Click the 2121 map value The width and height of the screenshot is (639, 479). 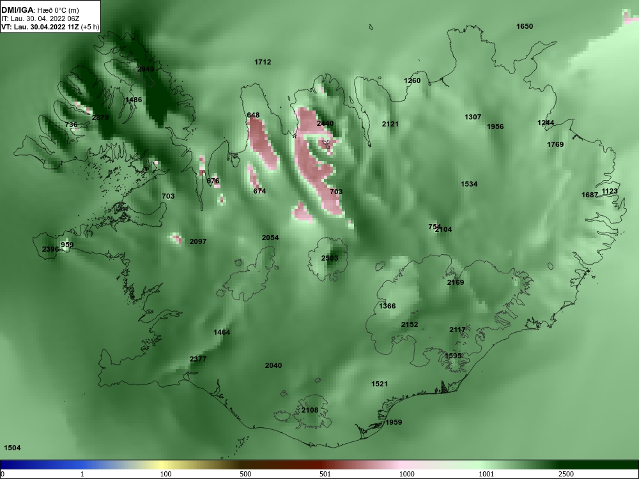pyautogui.click(x=390, y=125)
